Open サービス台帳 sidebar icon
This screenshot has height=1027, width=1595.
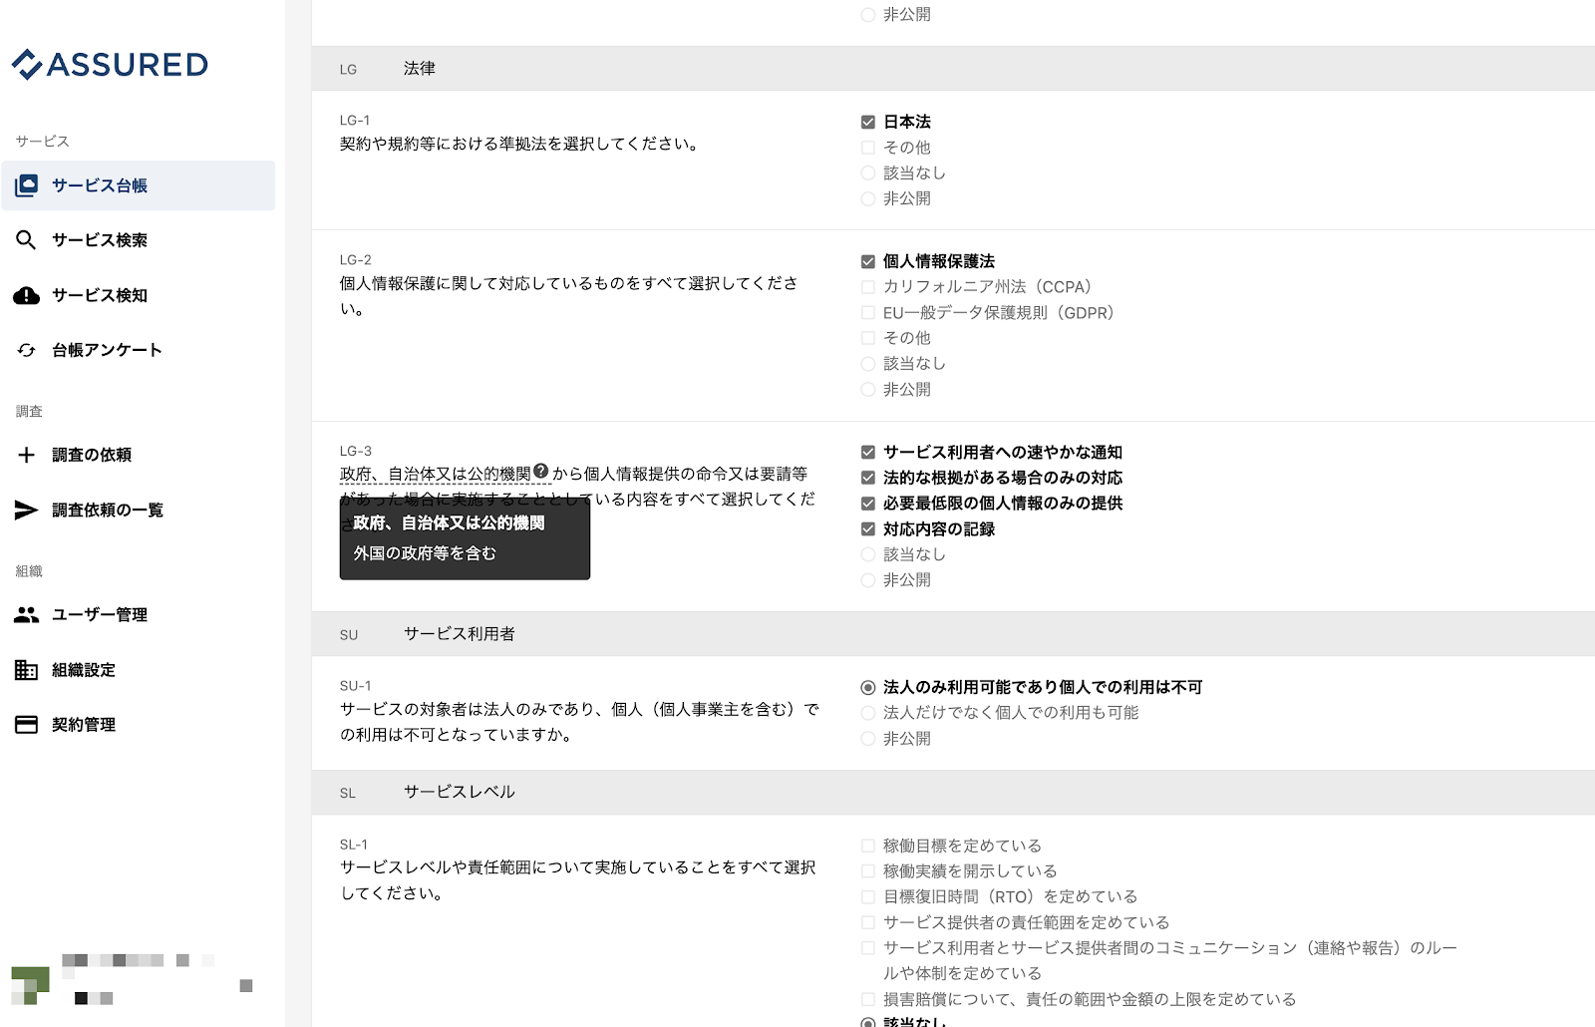click(x=27, y=185)
